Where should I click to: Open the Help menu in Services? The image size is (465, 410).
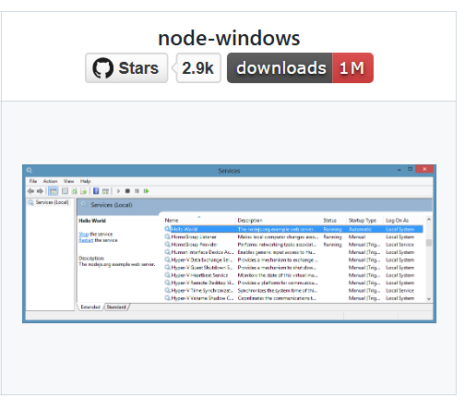[x=85, y=181]
